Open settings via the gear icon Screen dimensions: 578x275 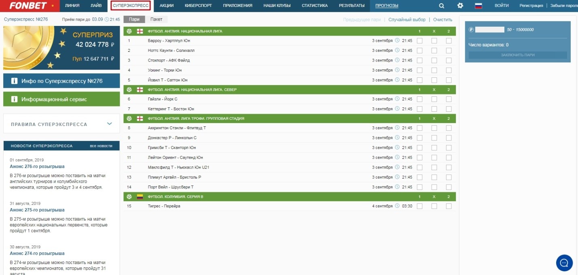460,6
